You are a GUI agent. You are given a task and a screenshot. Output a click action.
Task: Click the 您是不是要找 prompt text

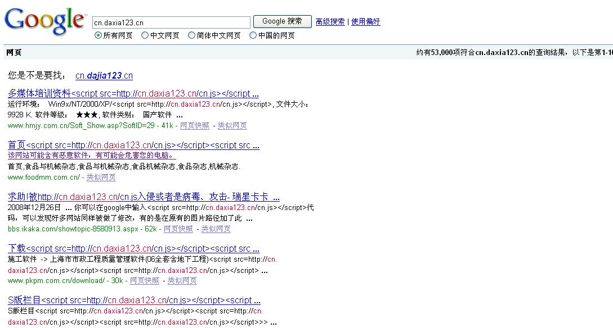(x=37, y=76)
